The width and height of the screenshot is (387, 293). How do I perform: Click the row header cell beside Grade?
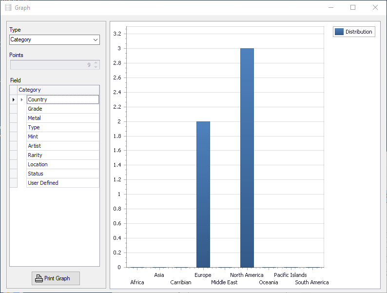coord(13,109)
